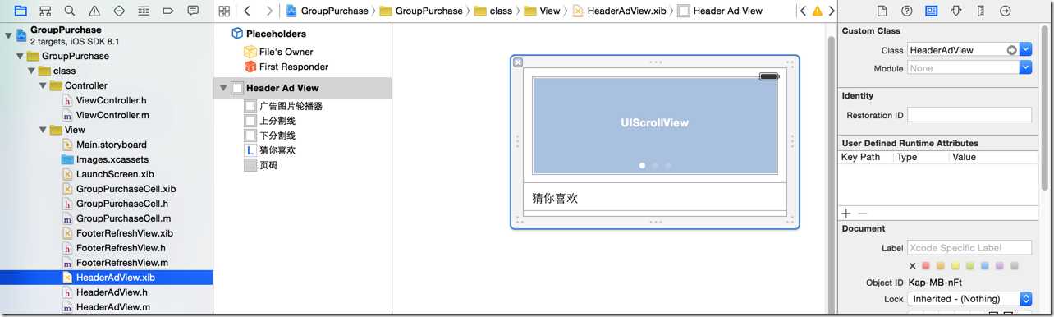The width and height of the screenshot is (1054, 317).
Task: Open the Test navigator diamond icon
Action: tap(119, 11)
